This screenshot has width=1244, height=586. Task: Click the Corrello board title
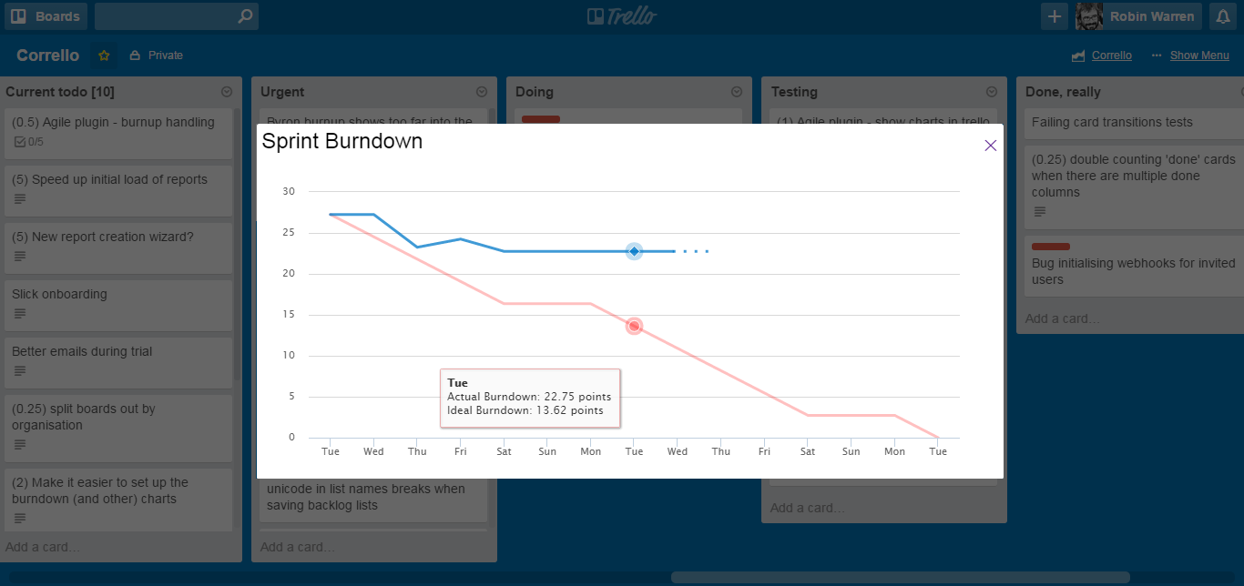tap(48, 56)
